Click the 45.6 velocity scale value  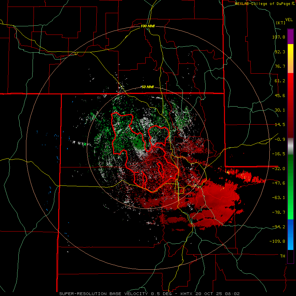tap(280, 95)
